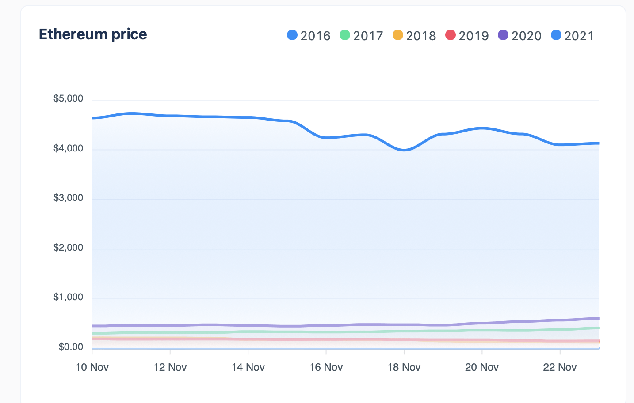Click the 10 Nov x-axis label

point(92,367)
